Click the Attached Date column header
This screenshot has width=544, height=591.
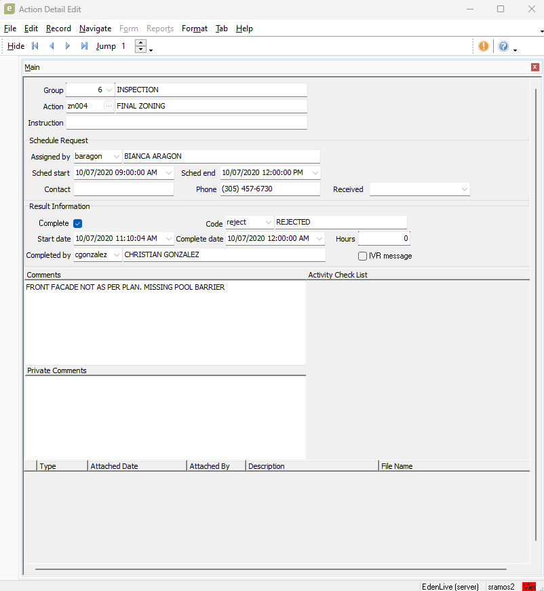tap(138, 466)
